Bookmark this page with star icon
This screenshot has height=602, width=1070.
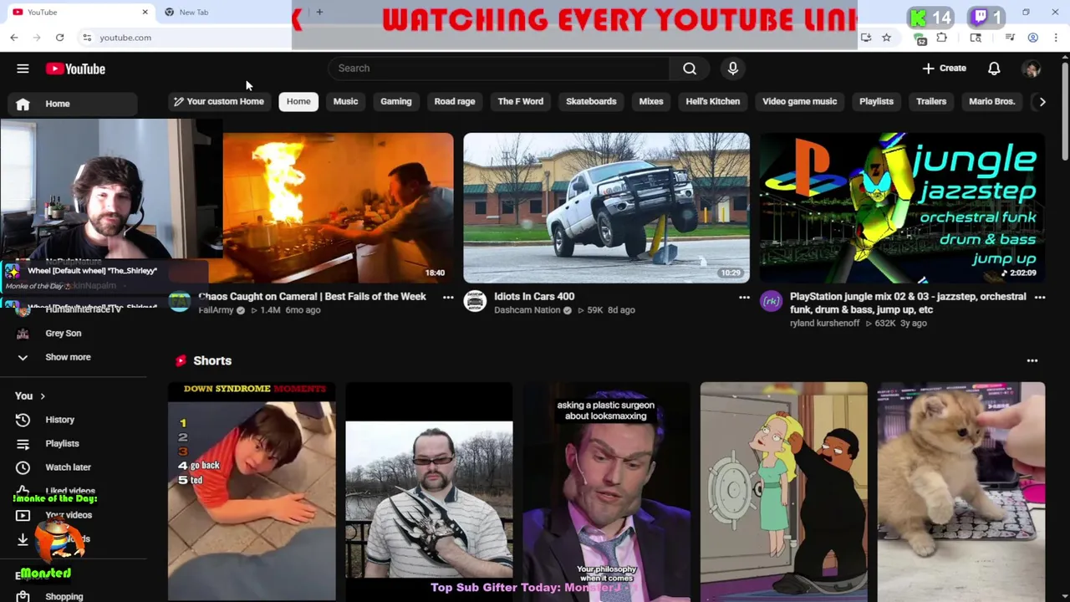tap(886, 38)
